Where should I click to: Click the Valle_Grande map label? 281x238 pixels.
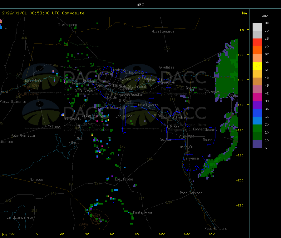click(x=93, y=115)
